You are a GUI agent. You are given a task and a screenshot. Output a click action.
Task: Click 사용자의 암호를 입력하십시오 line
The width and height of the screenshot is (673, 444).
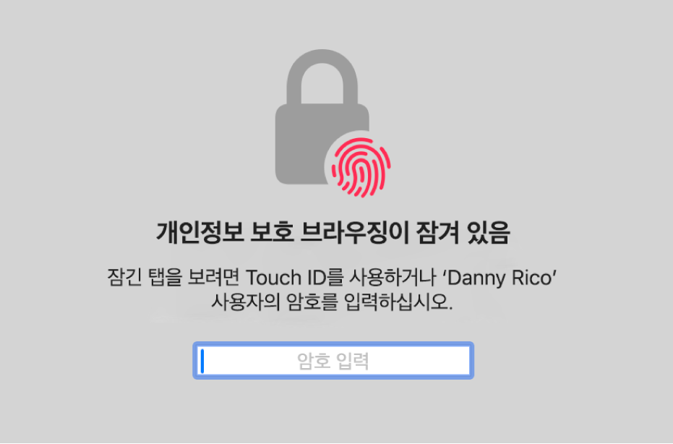pyautogui.click(x=332, y=302)
